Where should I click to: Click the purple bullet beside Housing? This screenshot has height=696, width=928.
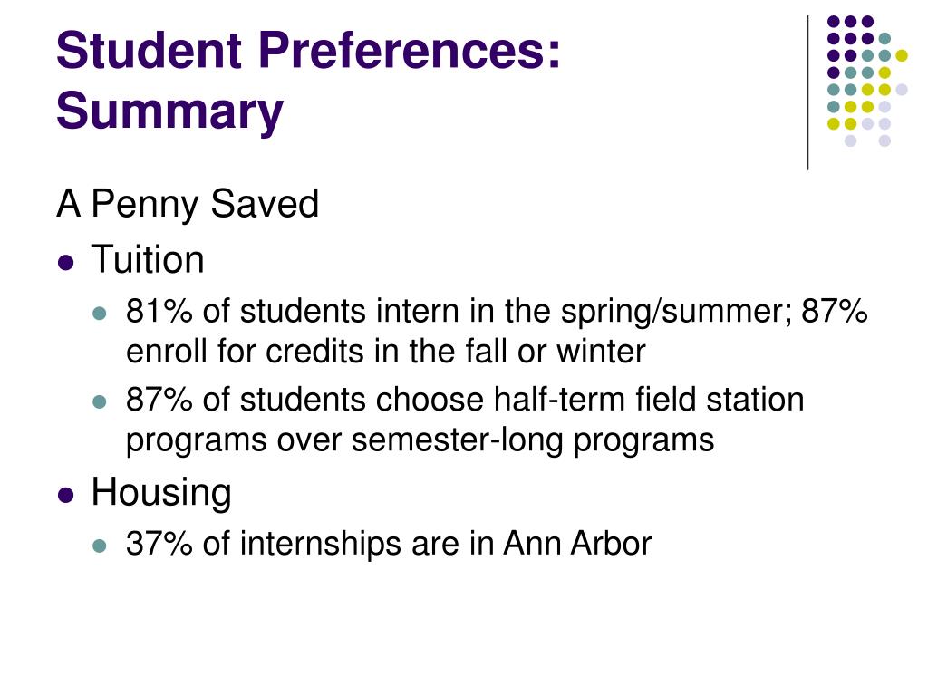[66, 494]
